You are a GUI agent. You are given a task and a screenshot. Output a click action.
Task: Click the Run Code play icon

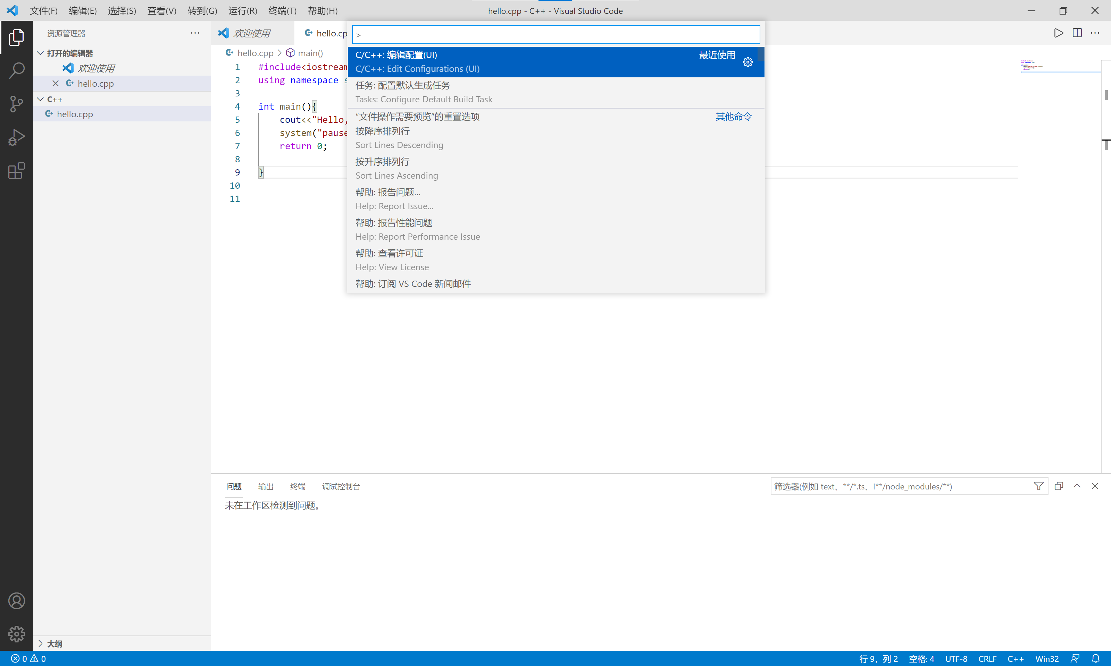point(1058,33)
